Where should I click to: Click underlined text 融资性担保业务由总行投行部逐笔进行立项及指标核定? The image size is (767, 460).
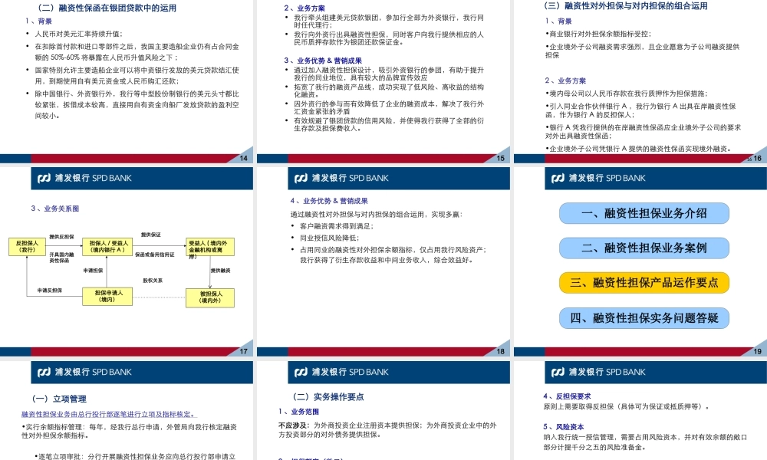(109, 415)
